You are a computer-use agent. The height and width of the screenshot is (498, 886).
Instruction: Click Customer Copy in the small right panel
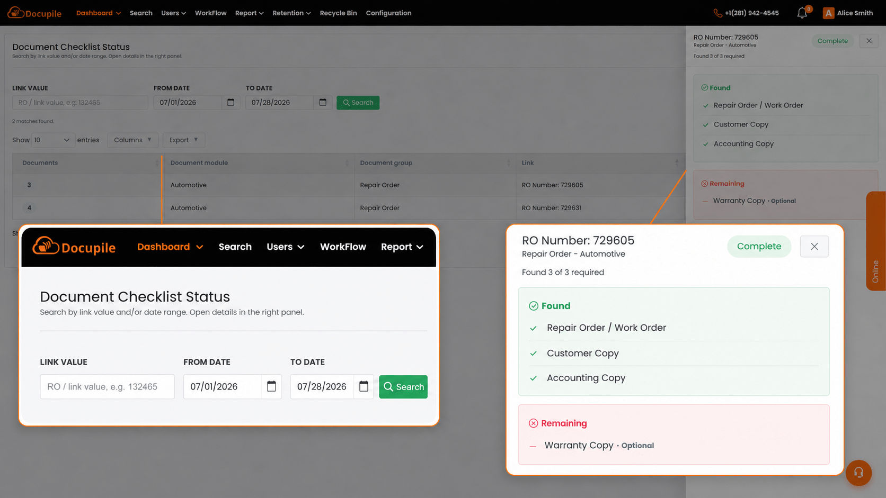[x=741, y=124]
